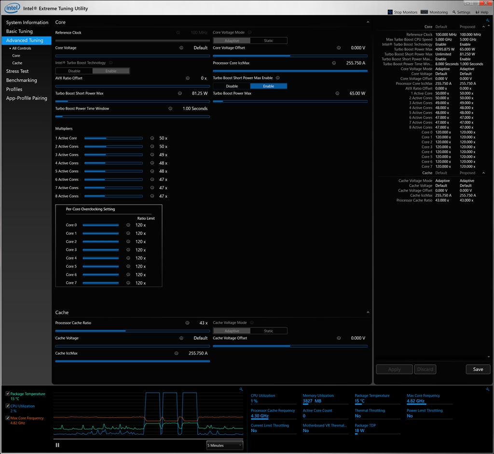
Task: Select the Cache sub-item under Advanced Tuning
Action: pyautogui.click(x=17, y=63)
